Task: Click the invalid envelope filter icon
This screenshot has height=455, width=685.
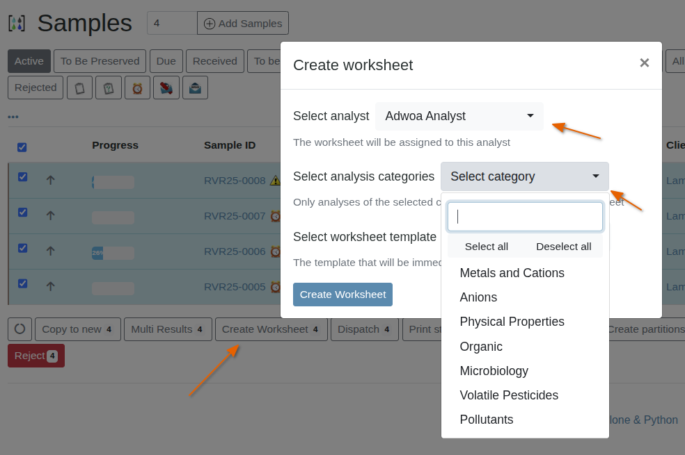Action: point(166,87)
